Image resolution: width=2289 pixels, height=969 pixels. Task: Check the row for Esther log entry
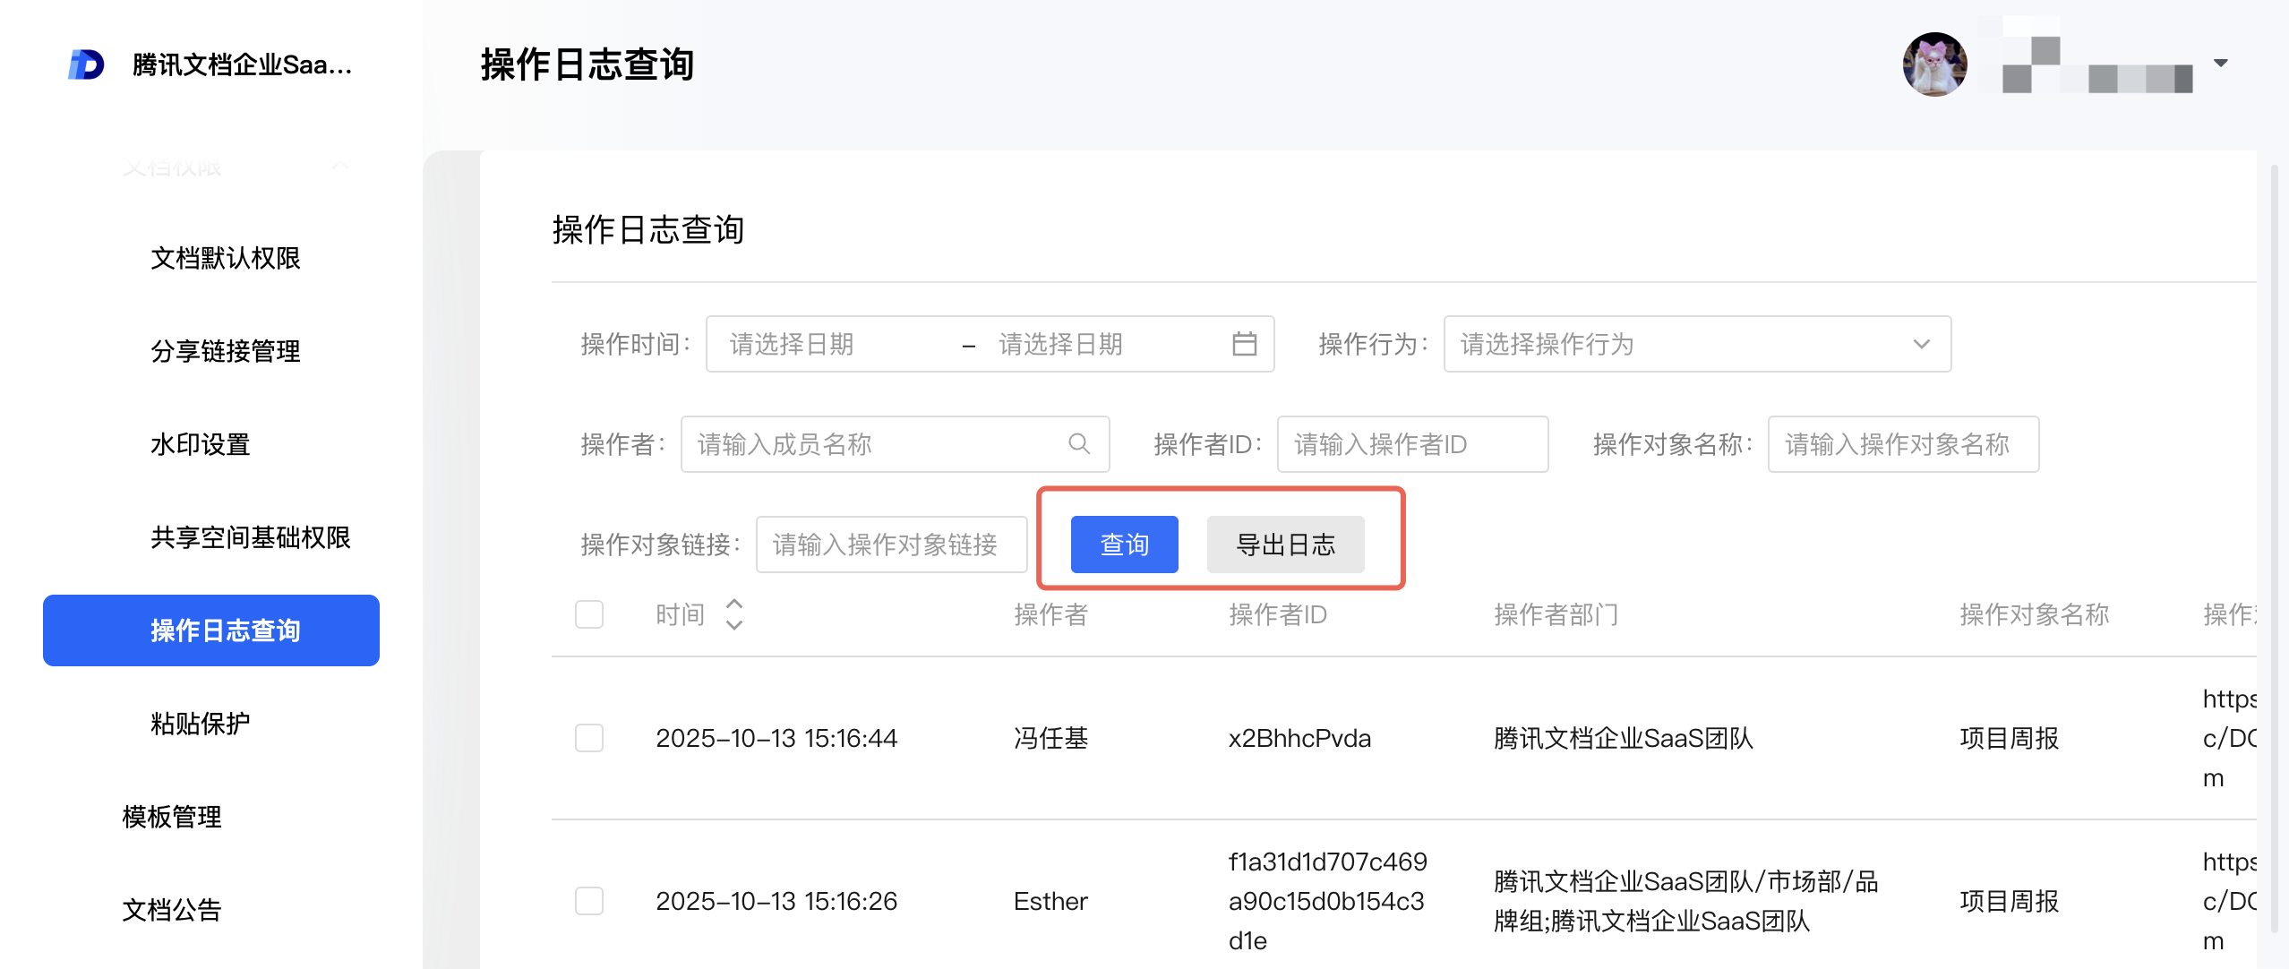point(589,901)
